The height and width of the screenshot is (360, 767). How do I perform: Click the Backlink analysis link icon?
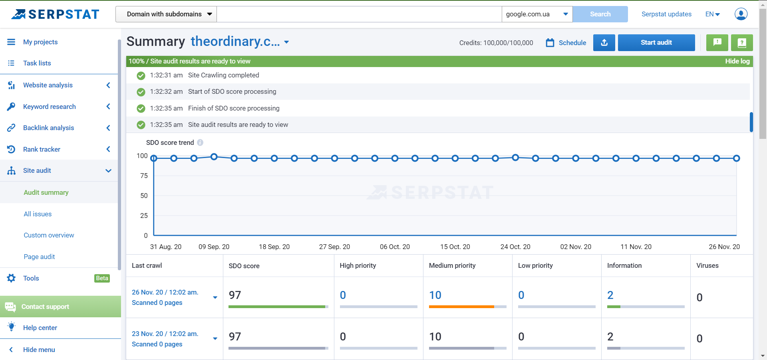click(11, 128)
